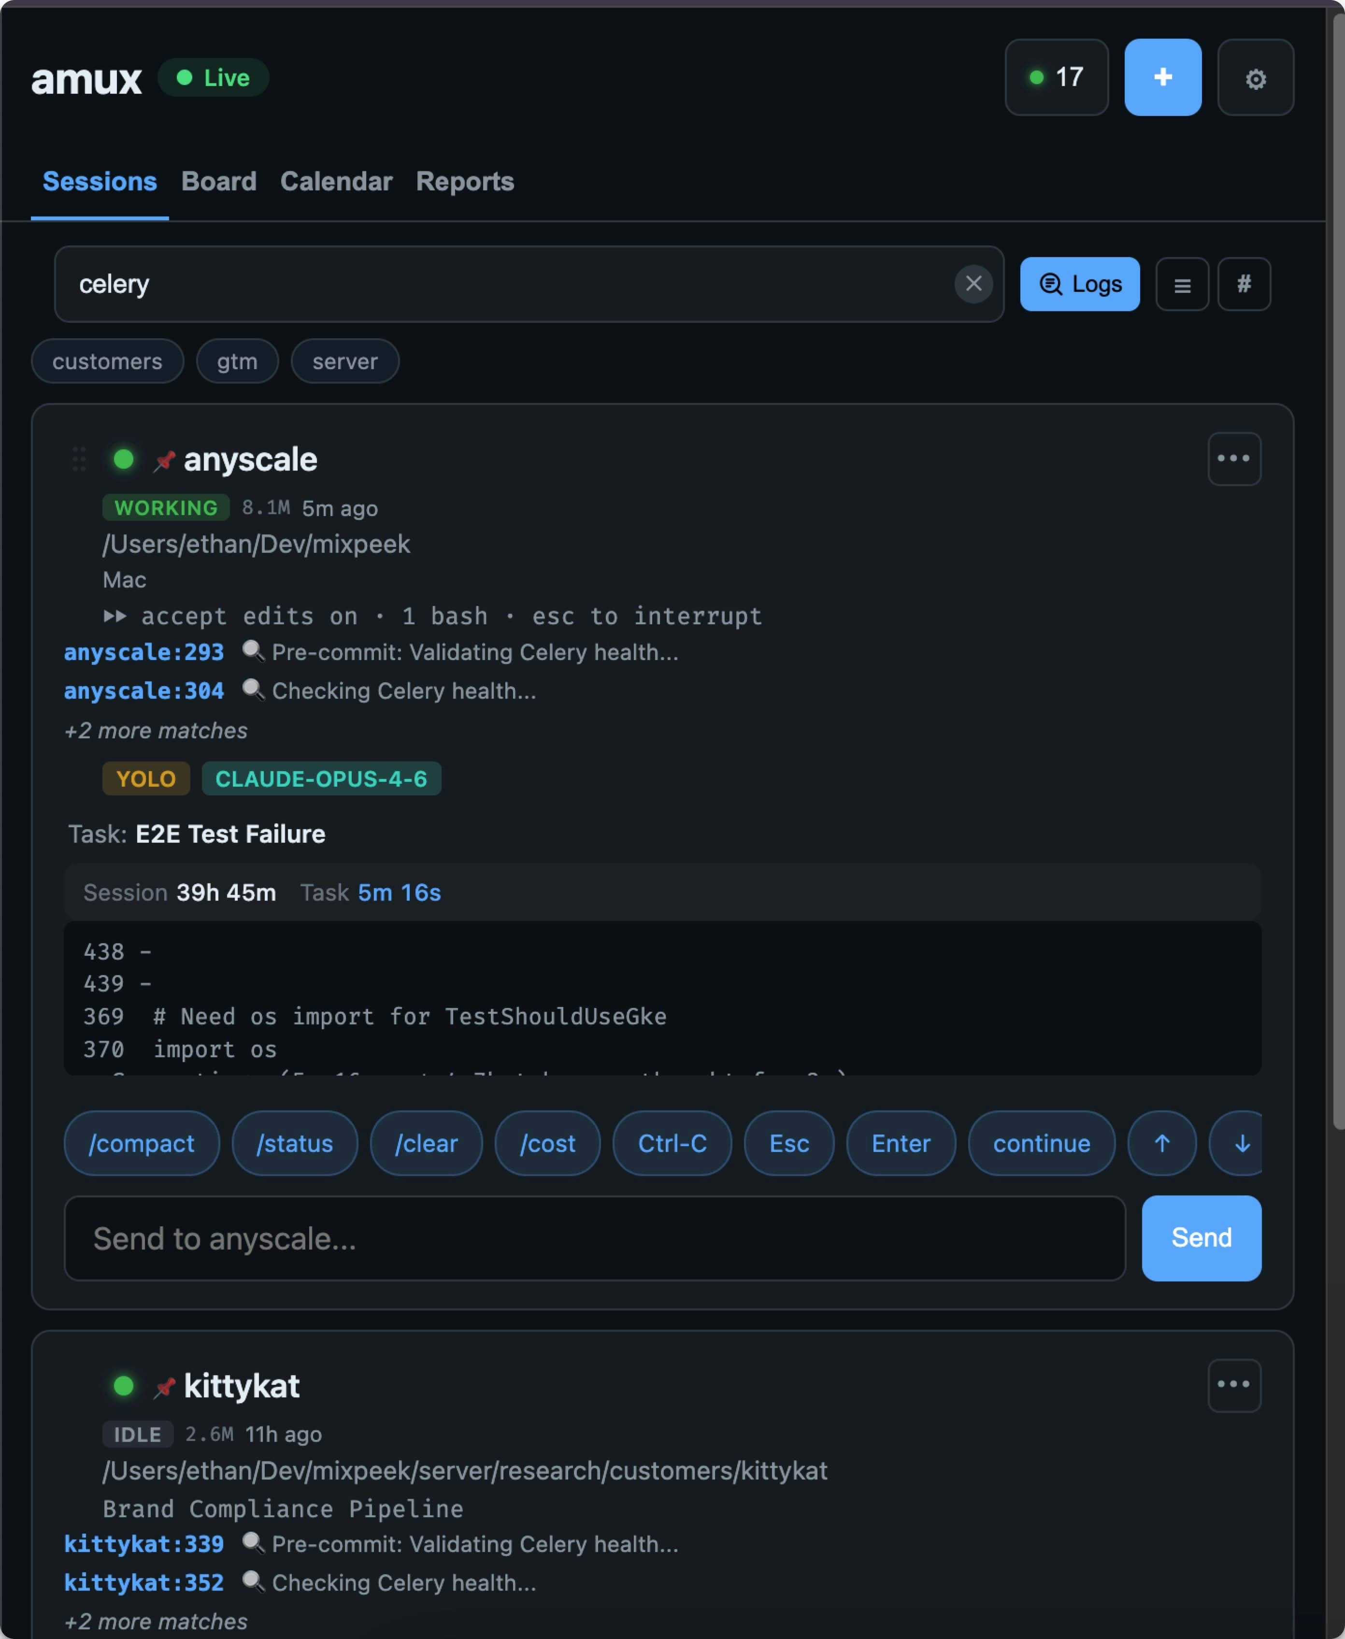Click the Send button
This screenshot has width=1345, height=1639.
[x=1200, y=1237]
